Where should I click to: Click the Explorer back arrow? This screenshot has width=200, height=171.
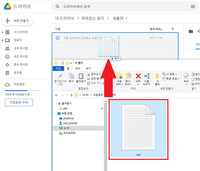(x=57, y=95)
